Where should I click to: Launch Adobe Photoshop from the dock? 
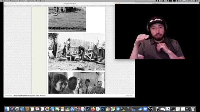[103, 109]
